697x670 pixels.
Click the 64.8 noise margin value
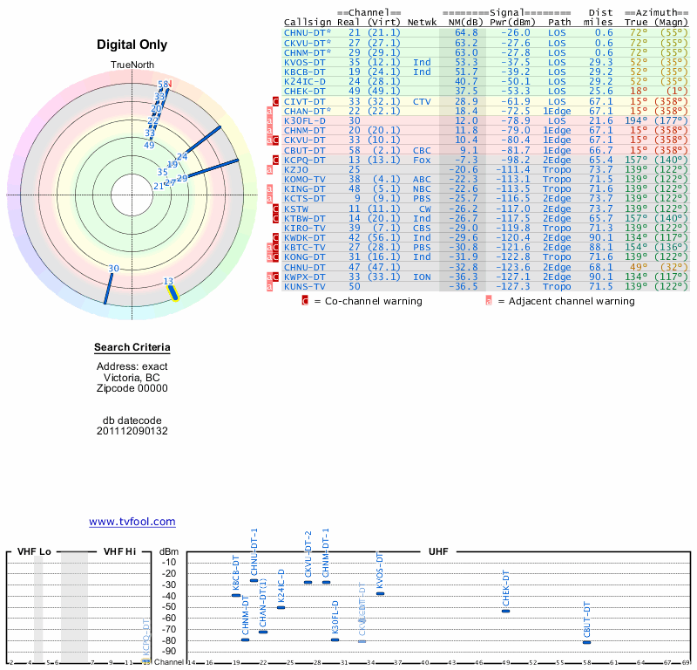pyautogui.click(x=466, y=32)
